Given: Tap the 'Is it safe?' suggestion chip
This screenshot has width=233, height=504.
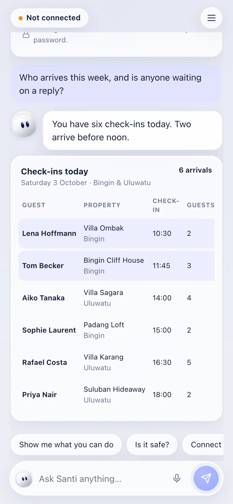Looking at the screenshot, I should 152,445.
